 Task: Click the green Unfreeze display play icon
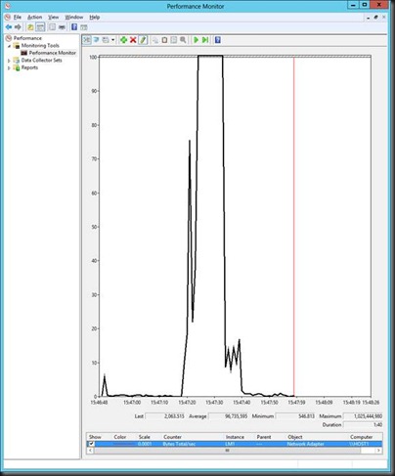tap(196, 40)
